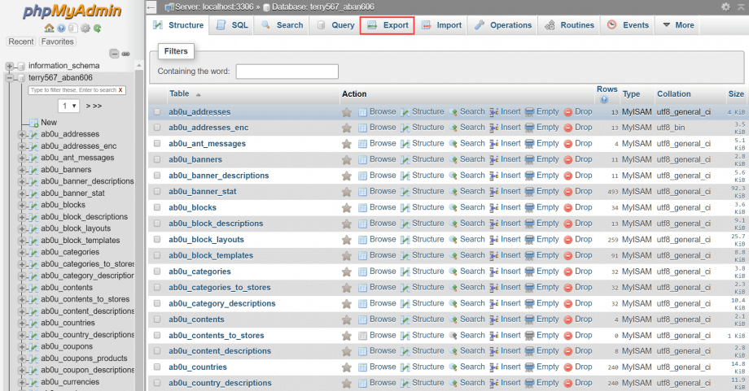749x391 pixels.
Task: Click the chain link icon in navigation panel
Action: point(125,54)
